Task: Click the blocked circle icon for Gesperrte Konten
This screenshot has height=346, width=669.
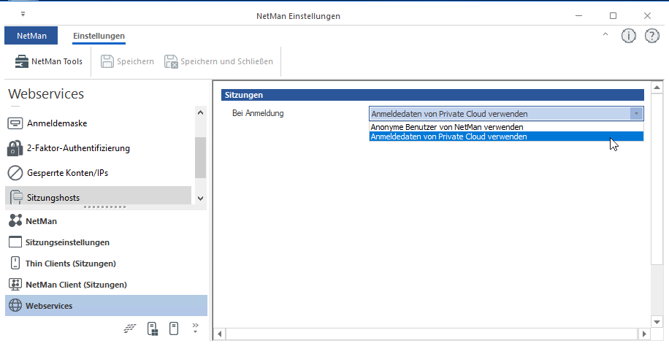Action: tap(15, 173)
